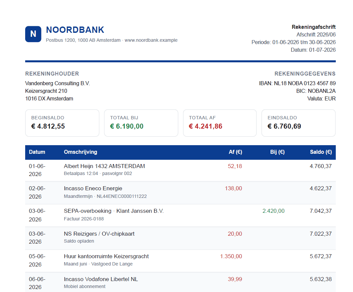Image resolution: width=353 pixels, height=292 pixels.
Task: Click the 06-06-2026 date cell
Action: [37, 283]
